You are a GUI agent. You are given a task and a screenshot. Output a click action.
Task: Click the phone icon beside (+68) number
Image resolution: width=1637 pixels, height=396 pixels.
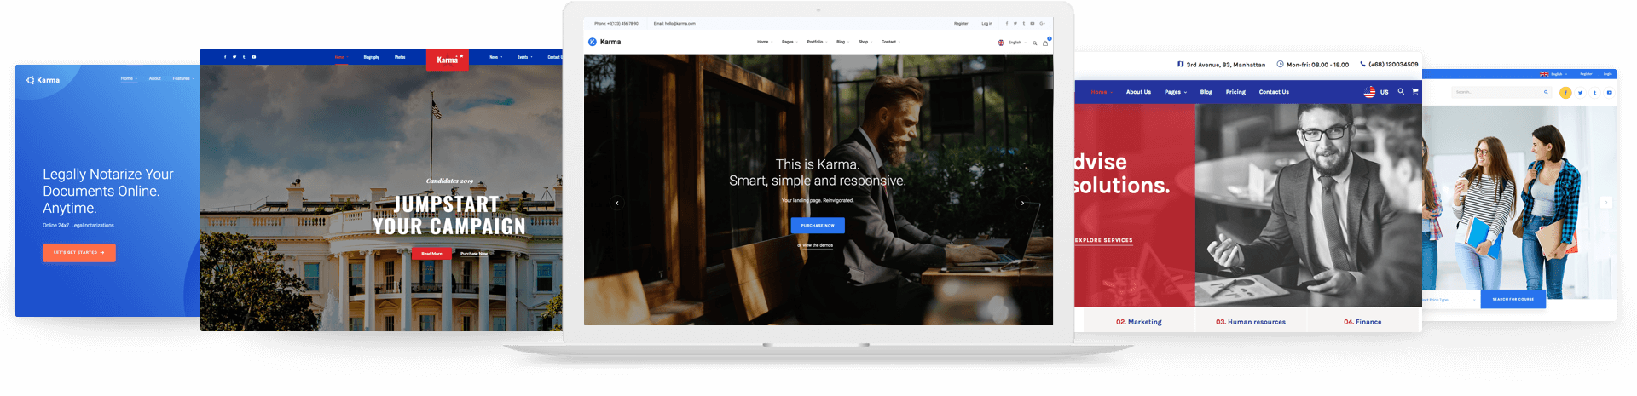point(1362,64)
